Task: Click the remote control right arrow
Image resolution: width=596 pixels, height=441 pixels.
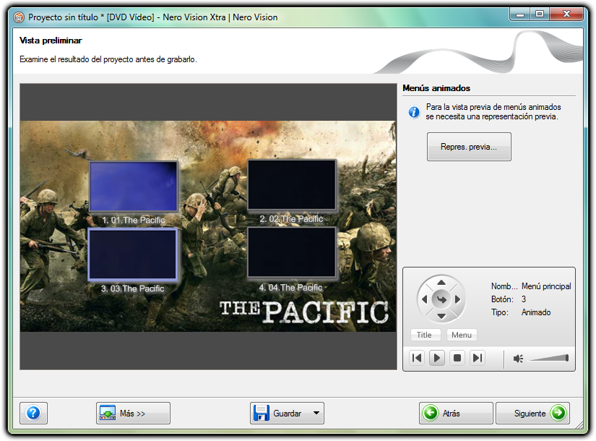Action: pyautogui.click(x=458, y=299)
